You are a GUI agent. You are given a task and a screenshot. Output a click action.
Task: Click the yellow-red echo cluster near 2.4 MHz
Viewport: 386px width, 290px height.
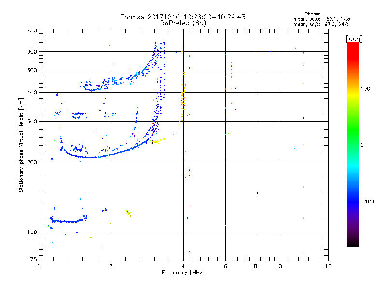point(129,213)
